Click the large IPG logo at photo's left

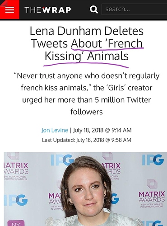[x=16, y=200]
